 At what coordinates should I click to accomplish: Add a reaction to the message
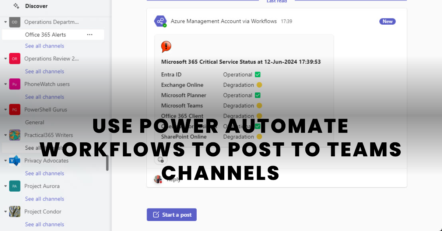point(161,160)
